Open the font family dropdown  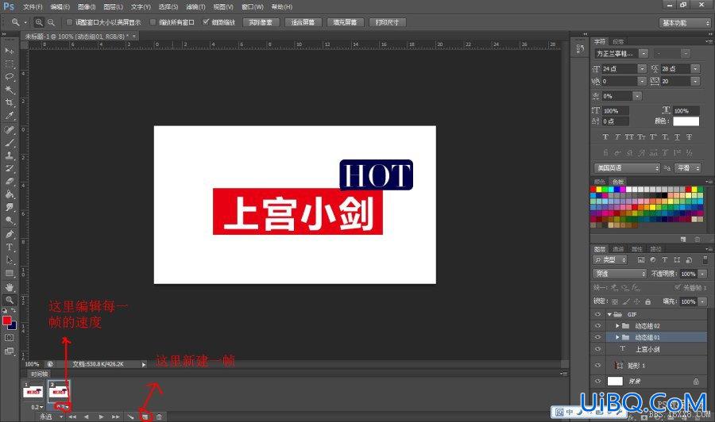click(643, 54)
